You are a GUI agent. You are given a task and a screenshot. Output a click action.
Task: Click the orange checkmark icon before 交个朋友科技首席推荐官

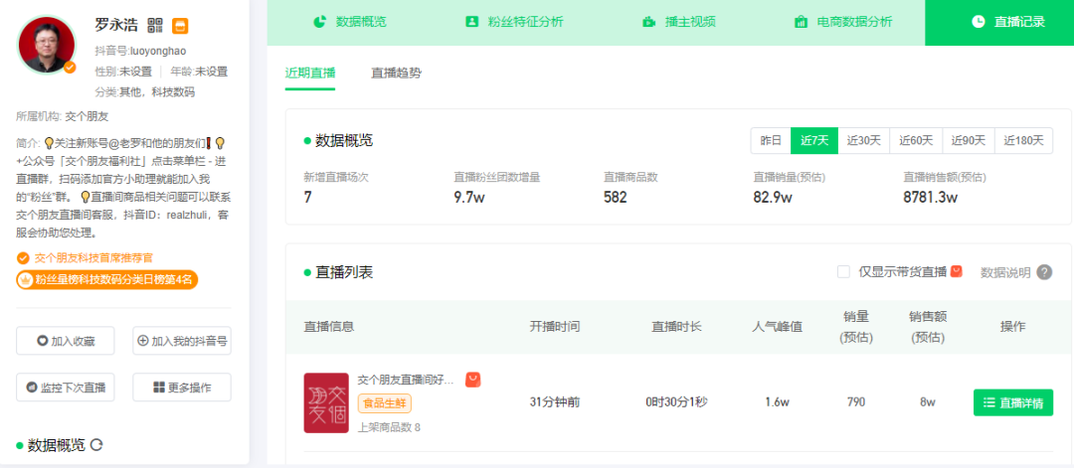pos(23,258)
